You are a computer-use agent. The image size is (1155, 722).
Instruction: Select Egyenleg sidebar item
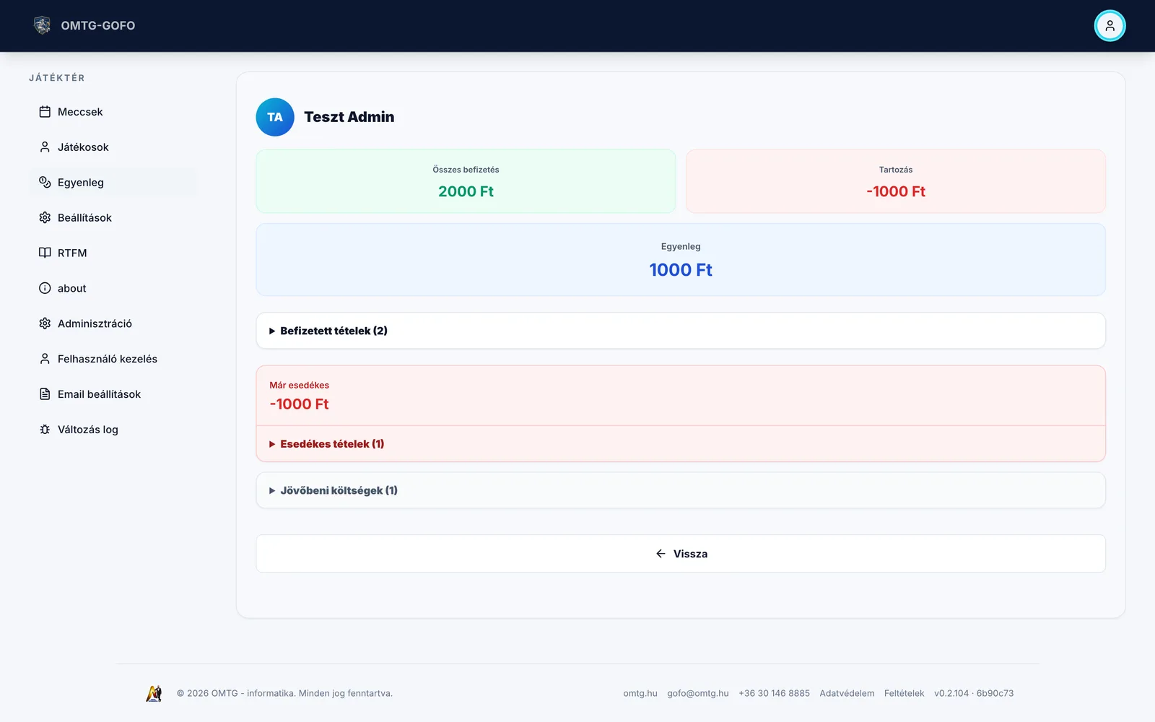[113, 182]
